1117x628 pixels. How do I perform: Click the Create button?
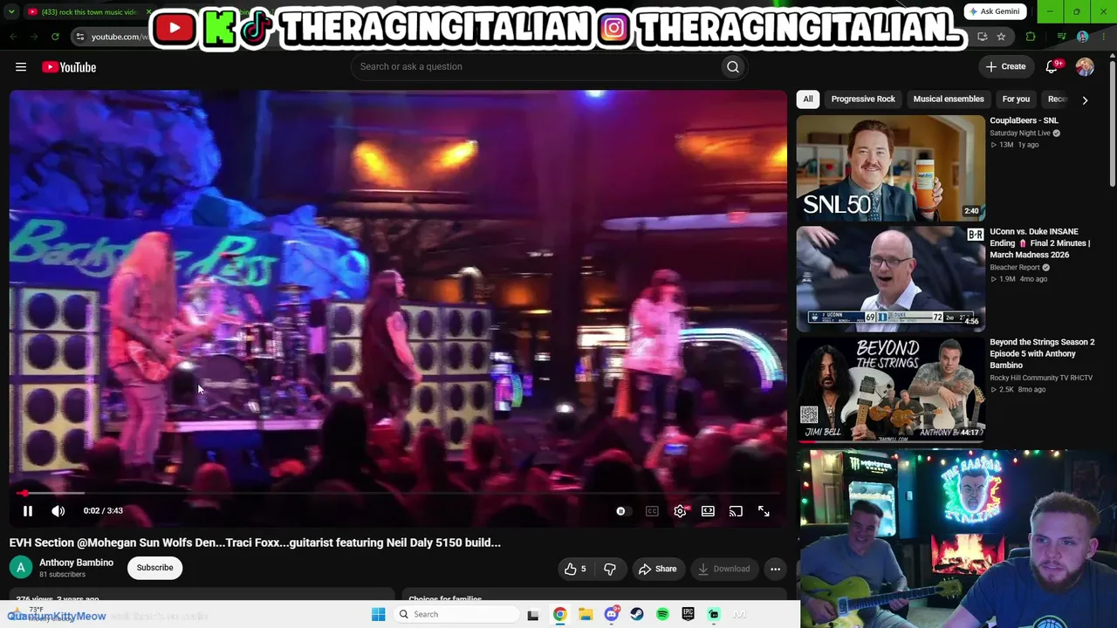(1005, 67)
